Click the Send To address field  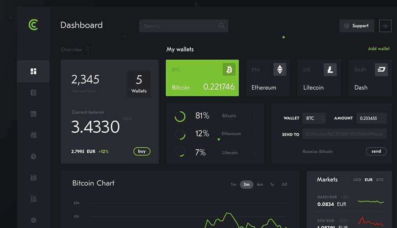pyautogui.click(x=345, y=134)
